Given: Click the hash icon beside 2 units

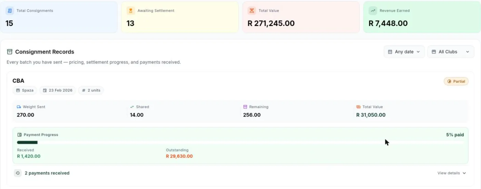Looking at the screenshot, I should (84, 91).
